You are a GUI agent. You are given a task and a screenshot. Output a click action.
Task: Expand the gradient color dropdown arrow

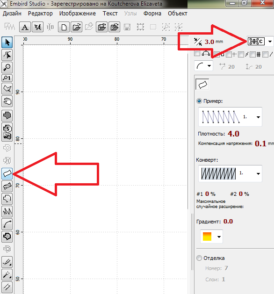click(x=219, y=237)
